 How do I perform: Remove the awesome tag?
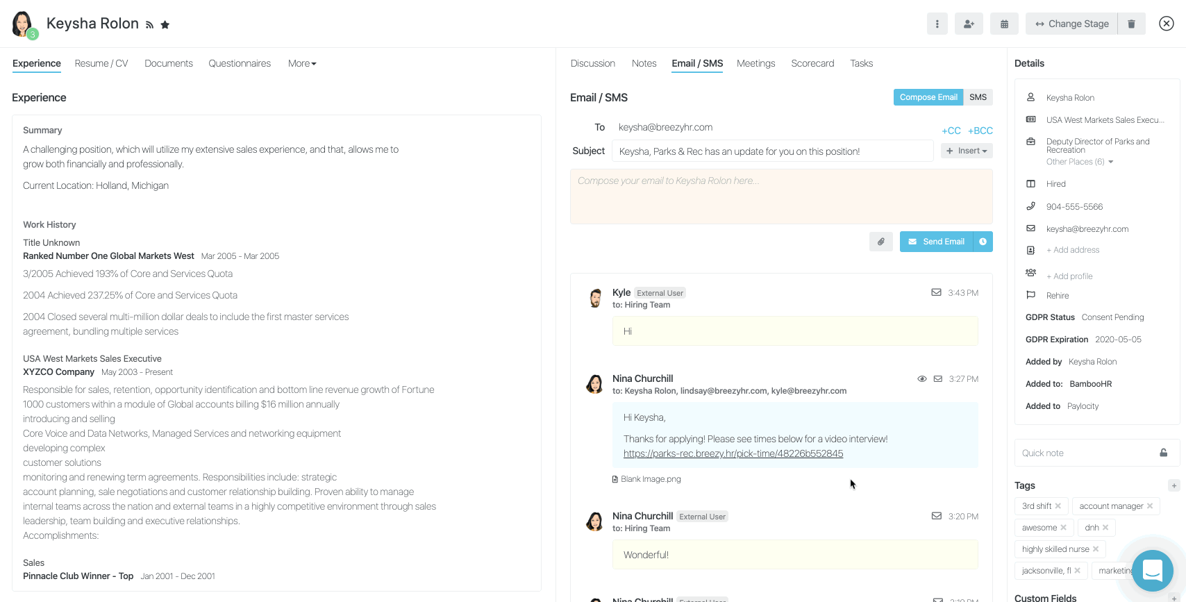(1064, 528)
